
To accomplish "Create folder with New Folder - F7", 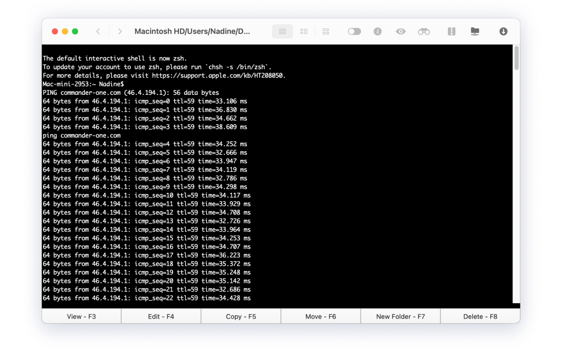I will pos(400,316).
